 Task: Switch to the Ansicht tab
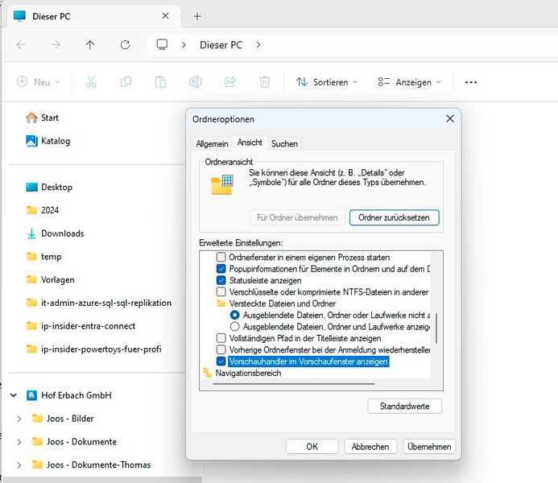250,142
